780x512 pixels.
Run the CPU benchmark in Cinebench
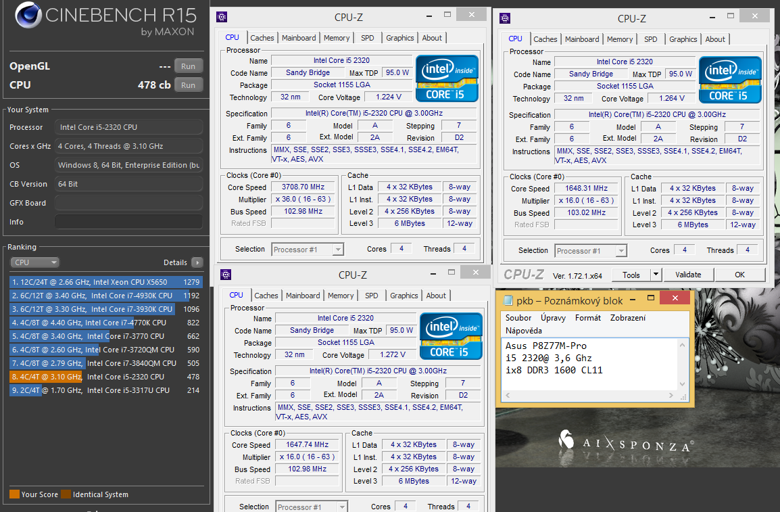188,85
